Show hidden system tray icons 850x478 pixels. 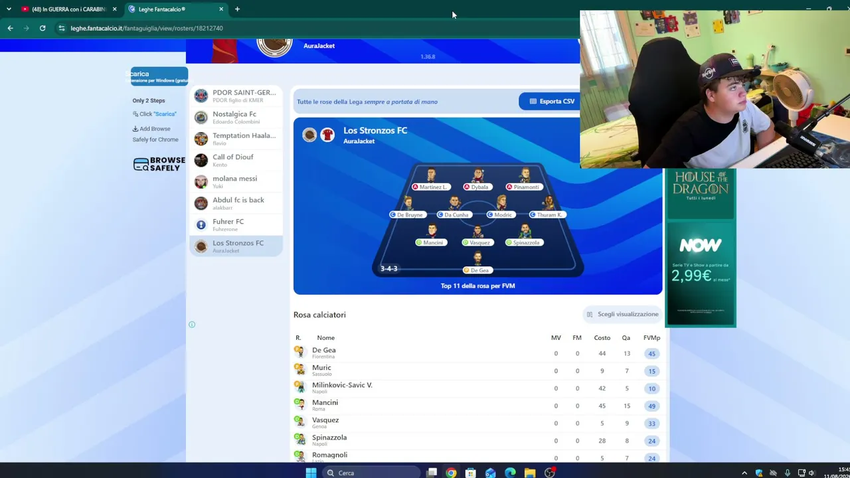(744, 473)
